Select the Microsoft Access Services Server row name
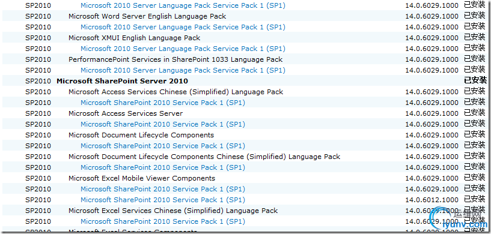 pyautogui.click(x=126, y=113)
